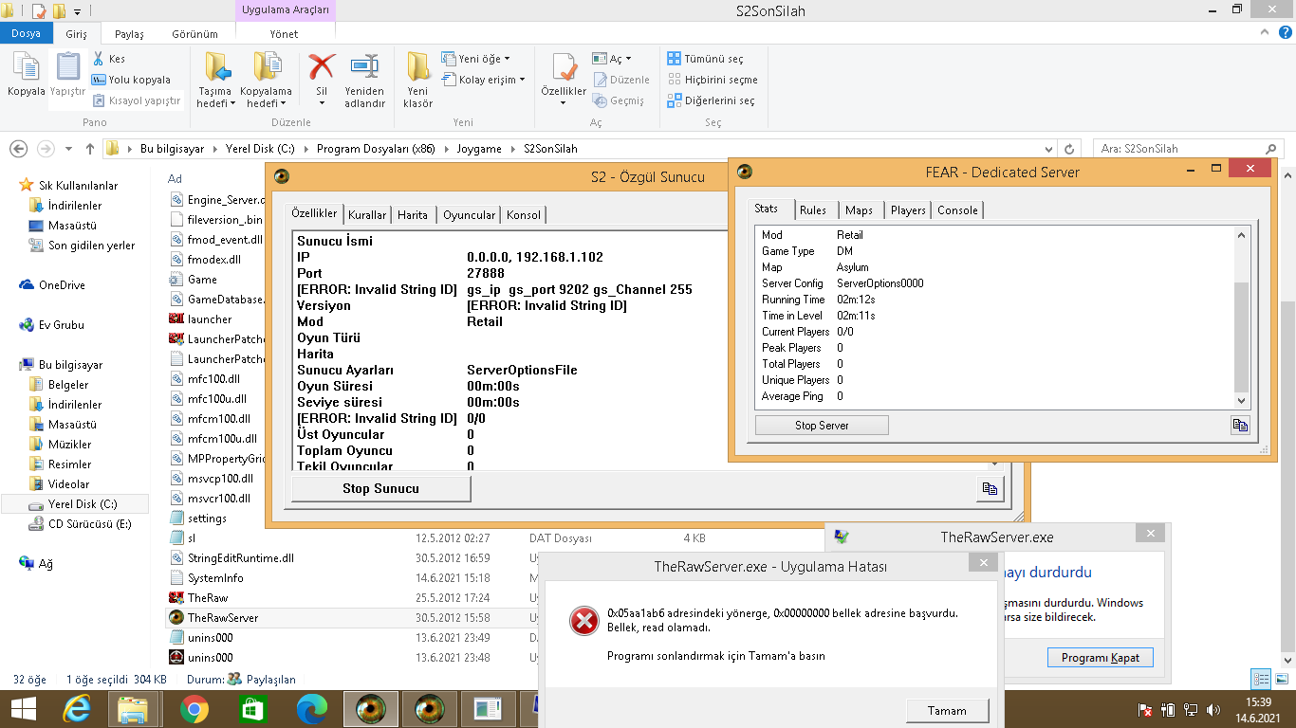Image resolution: width=1296 pixels, height=728 pixels.
Task: Click Tamam in the error dialog
Action: point(947,711)
